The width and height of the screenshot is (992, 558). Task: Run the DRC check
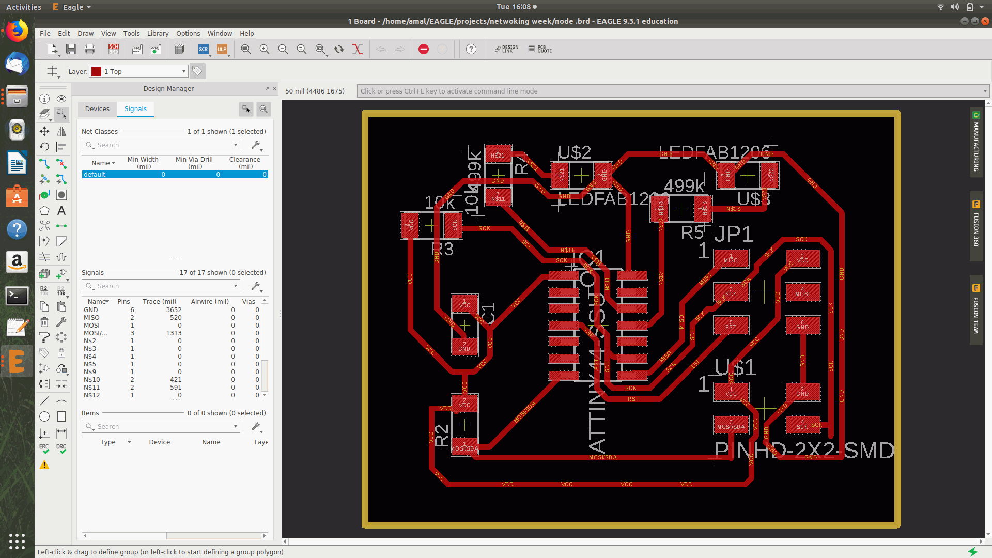click(61, 448)
